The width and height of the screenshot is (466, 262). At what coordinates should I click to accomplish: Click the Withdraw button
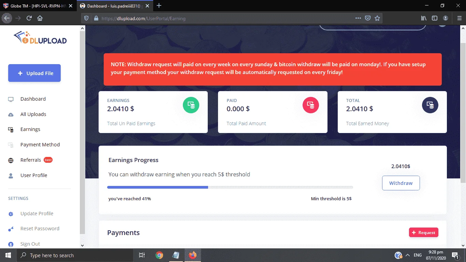point(401,183)
